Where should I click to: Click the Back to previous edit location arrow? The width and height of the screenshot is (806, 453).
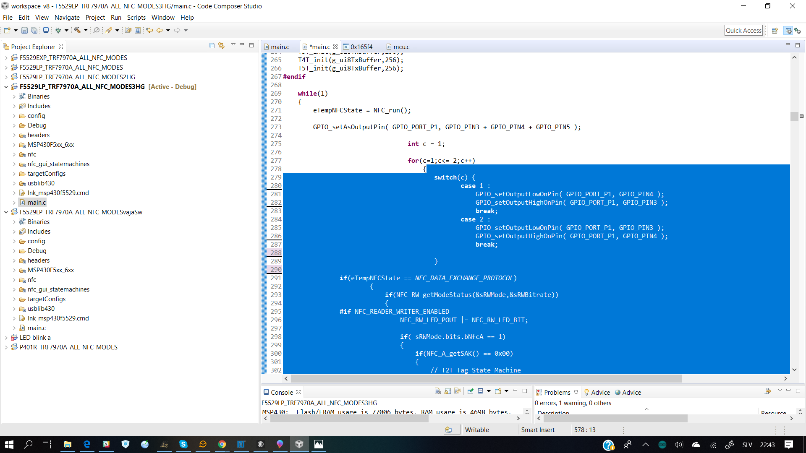[x=149, y=30]
